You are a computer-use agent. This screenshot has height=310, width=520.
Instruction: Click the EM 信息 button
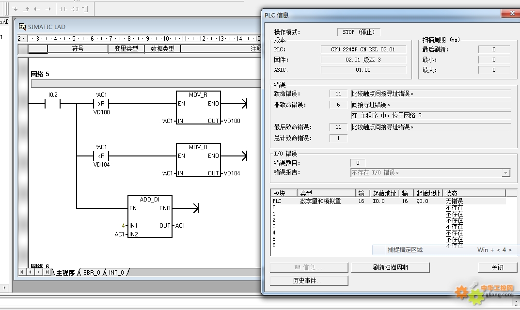308,267
